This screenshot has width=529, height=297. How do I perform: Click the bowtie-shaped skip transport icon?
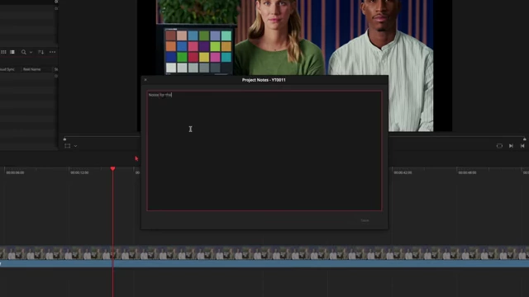tap(511, 146)
